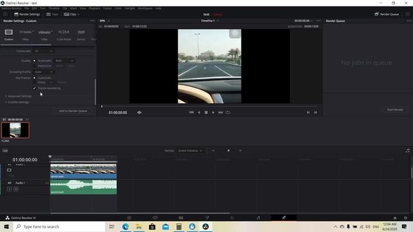Play the timeline in reverse

[x=199, y=112]
